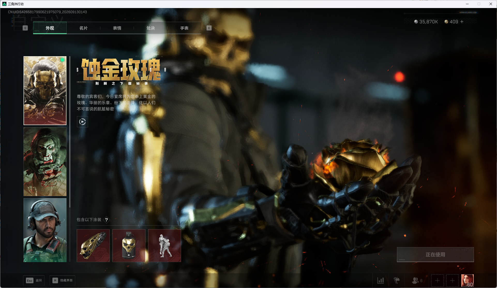Click the E next-tab key icon
This screenshot has height=288, width=497.
(209, 28)
